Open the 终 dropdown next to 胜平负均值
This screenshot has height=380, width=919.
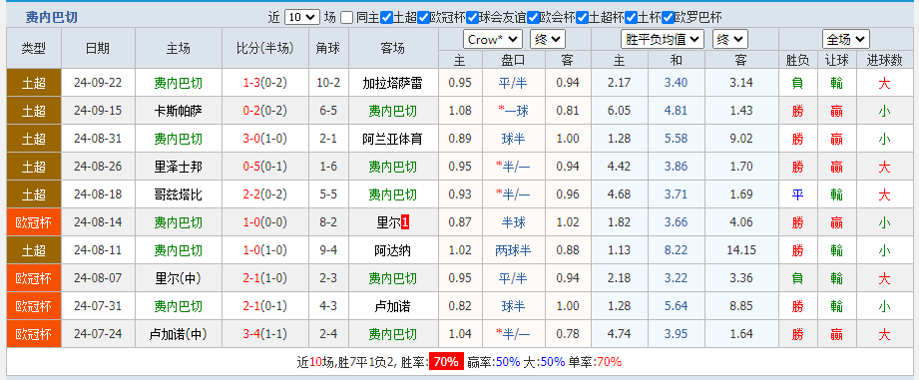(730, 39)
